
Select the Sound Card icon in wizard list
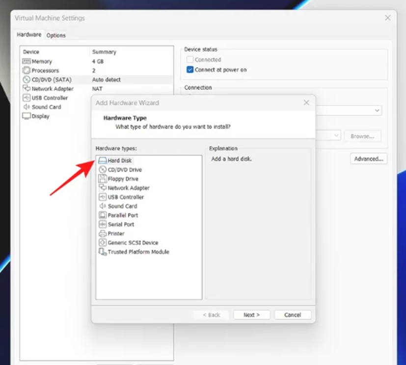point(103,206)
